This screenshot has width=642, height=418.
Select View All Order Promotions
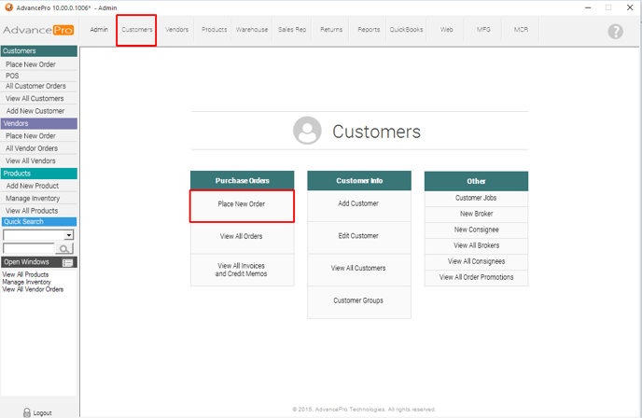tap(476, 277)
